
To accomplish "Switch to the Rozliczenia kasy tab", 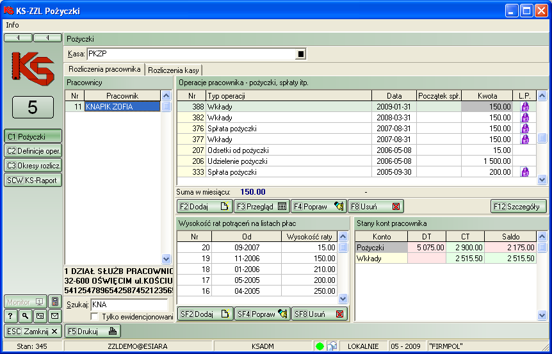I will click(174, 70).
